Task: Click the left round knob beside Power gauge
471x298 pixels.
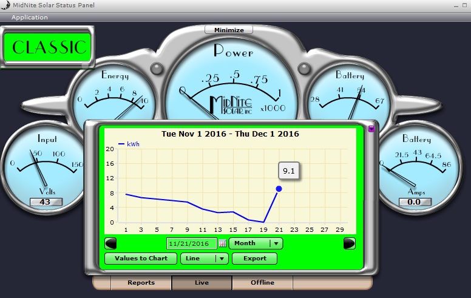Action: pyautogui.click(x=157, y=69)
